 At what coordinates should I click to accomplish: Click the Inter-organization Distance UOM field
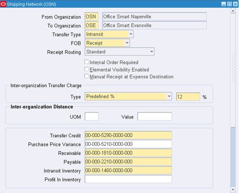pyautogui.click(x=92, y=117)
